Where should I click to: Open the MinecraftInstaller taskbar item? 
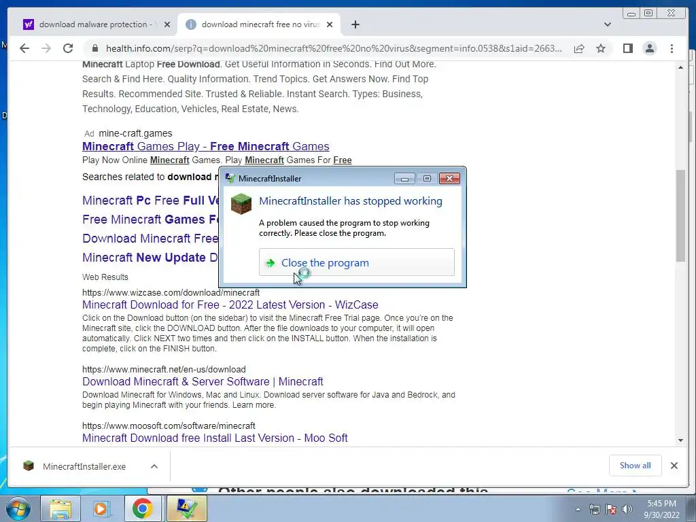(186, 508)
